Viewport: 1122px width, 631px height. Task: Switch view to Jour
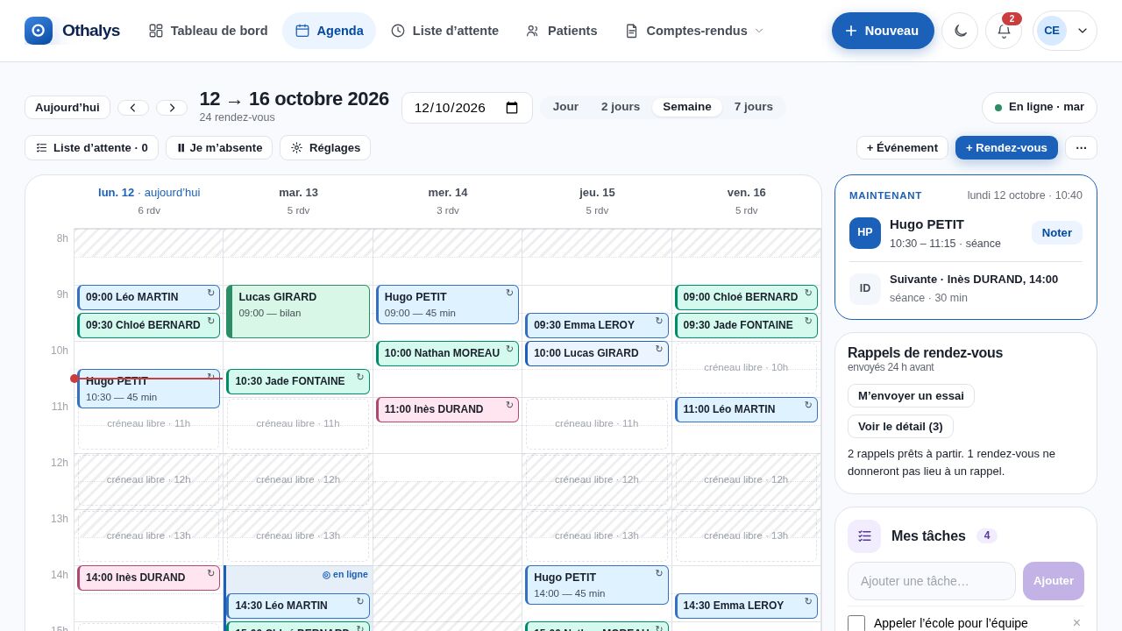565,107
